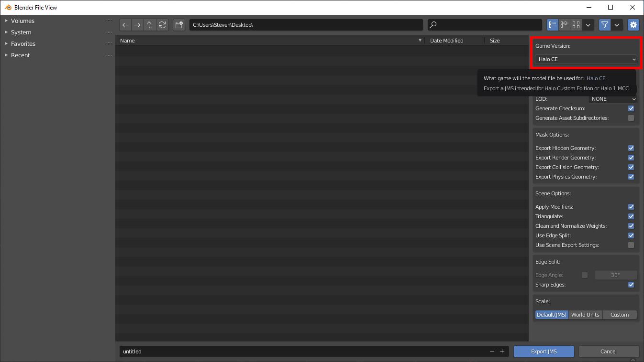
Task: Click the sort direction arrow in Name column
Action: tap(420, 41)
